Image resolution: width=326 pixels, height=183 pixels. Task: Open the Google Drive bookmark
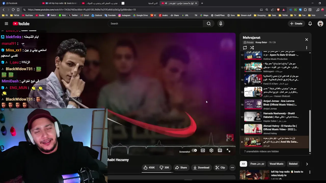[140, 15]
